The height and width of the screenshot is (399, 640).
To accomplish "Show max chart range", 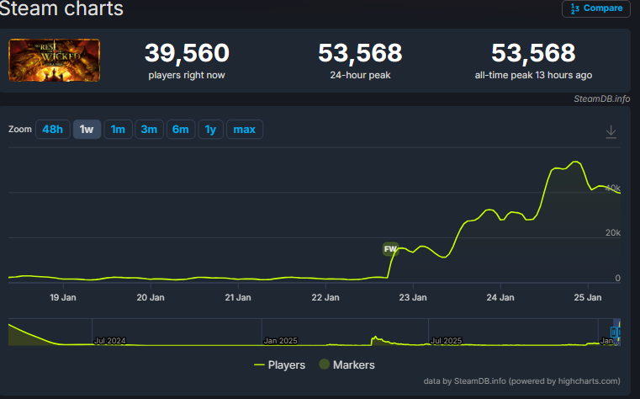I will (245, 130).
